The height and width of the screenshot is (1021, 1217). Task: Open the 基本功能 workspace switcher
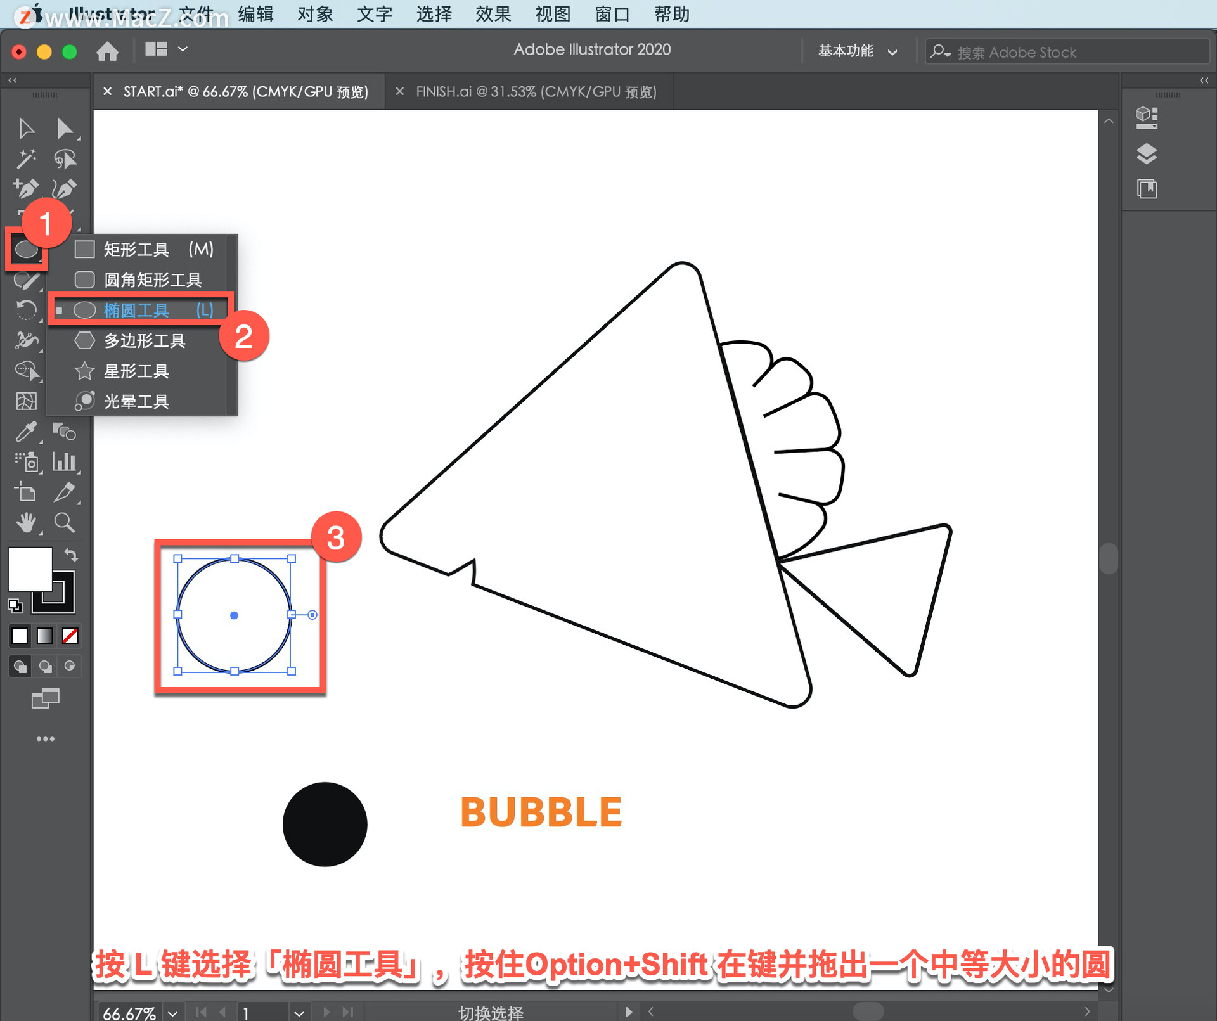click(x=857, y=51)
